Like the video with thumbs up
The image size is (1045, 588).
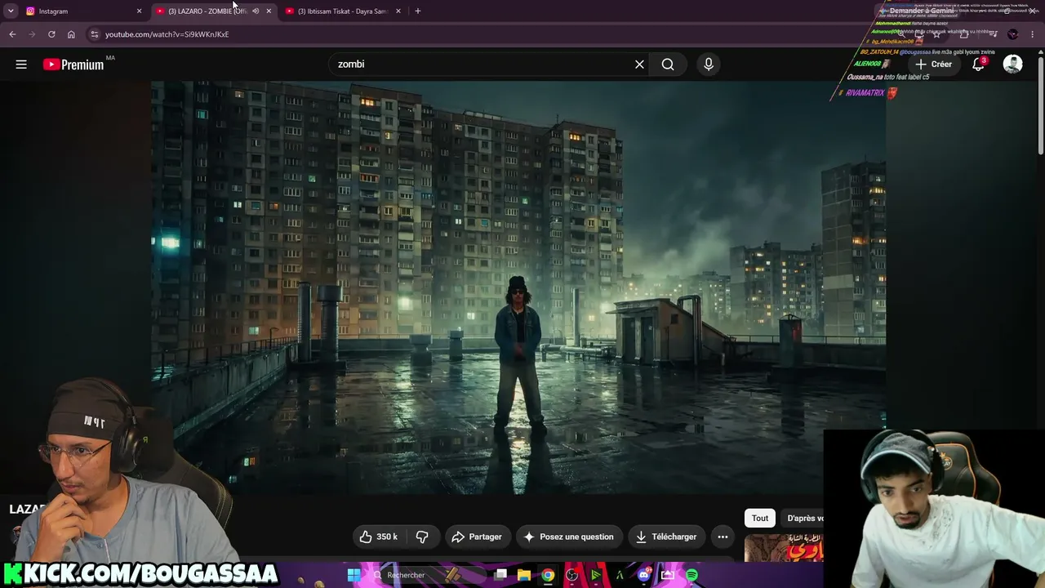coord(379,537)
